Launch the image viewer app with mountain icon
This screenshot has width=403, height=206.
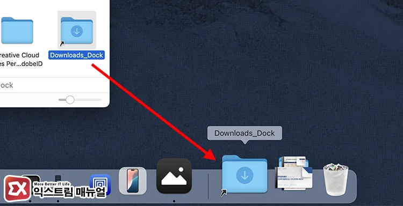coord(174,176)
